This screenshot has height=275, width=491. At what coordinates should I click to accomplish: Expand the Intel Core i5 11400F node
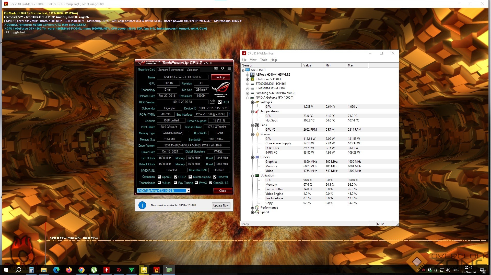click(248, 79)
